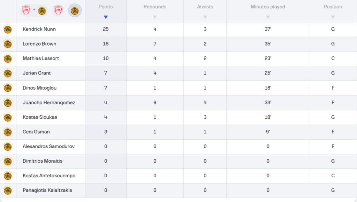Select the Panathinaikos team filter

[75, 11]
